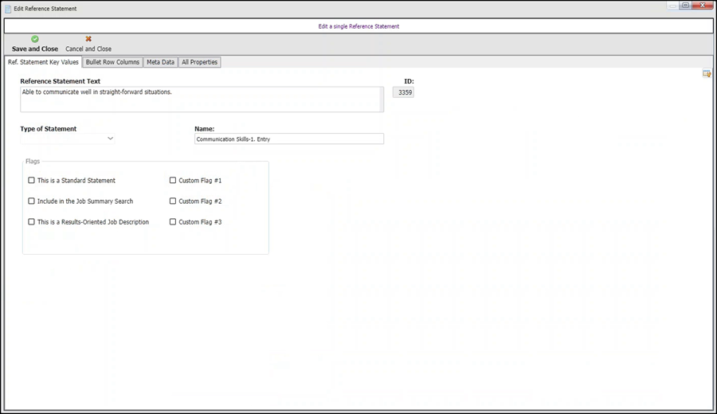Open the Type of Statement dropdown
The width and height of the screenshot is (717, 414).
pos(67,139)
